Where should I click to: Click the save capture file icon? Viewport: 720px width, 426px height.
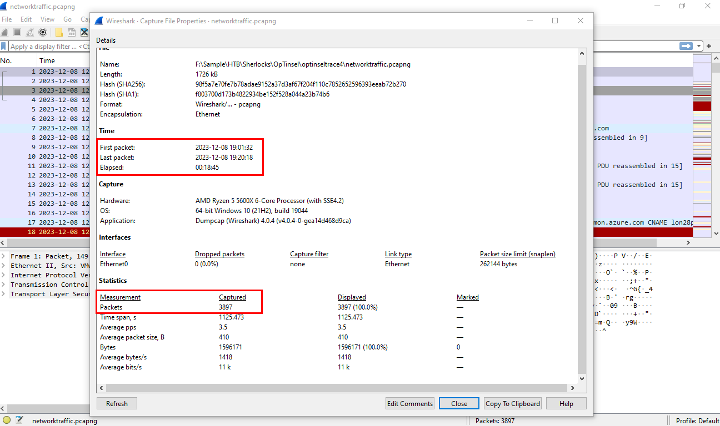(72, 32)
